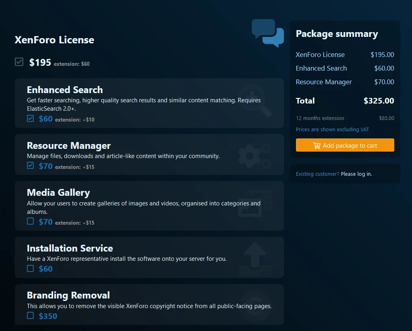Click the $60.00 price in summary
This screenshot has height=331, width=412.
coord(384,68)
